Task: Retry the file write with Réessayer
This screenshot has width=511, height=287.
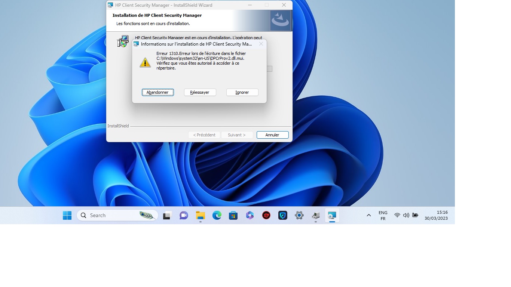Action: [x=200, y=92]
